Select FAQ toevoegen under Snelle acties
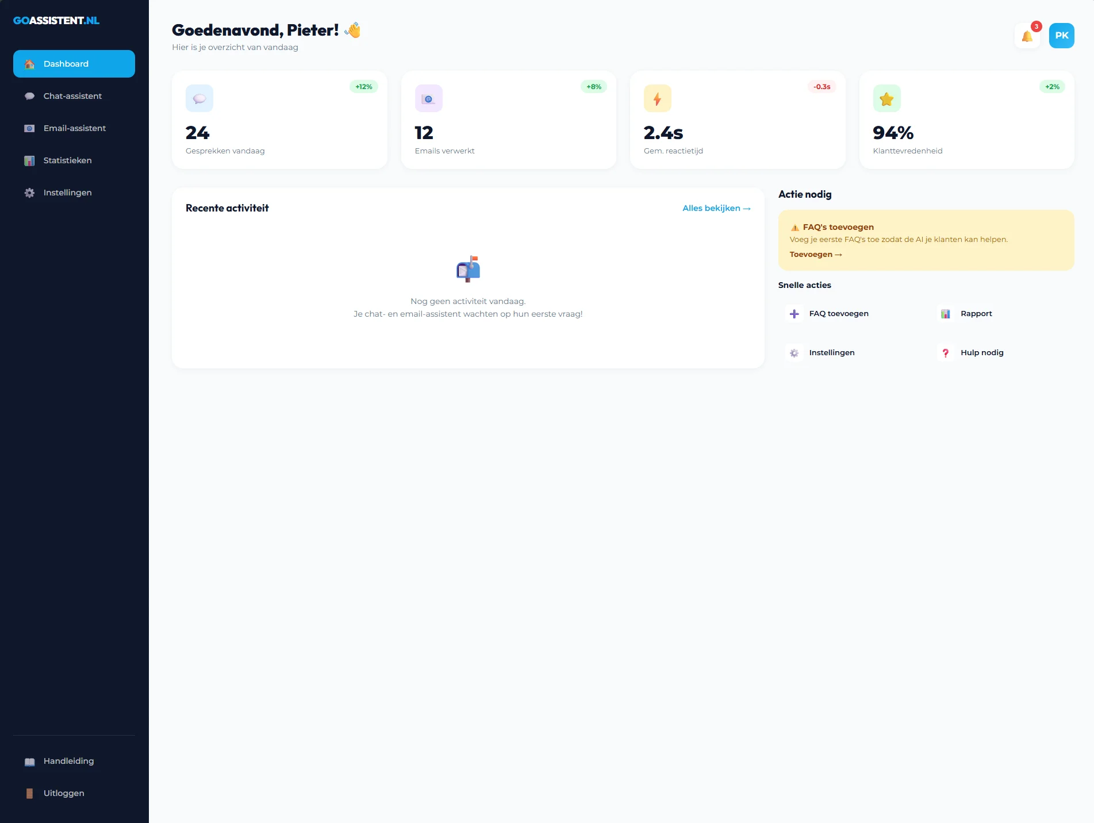The height and width of the screenshot is (823, 1094). pos(839,313)
